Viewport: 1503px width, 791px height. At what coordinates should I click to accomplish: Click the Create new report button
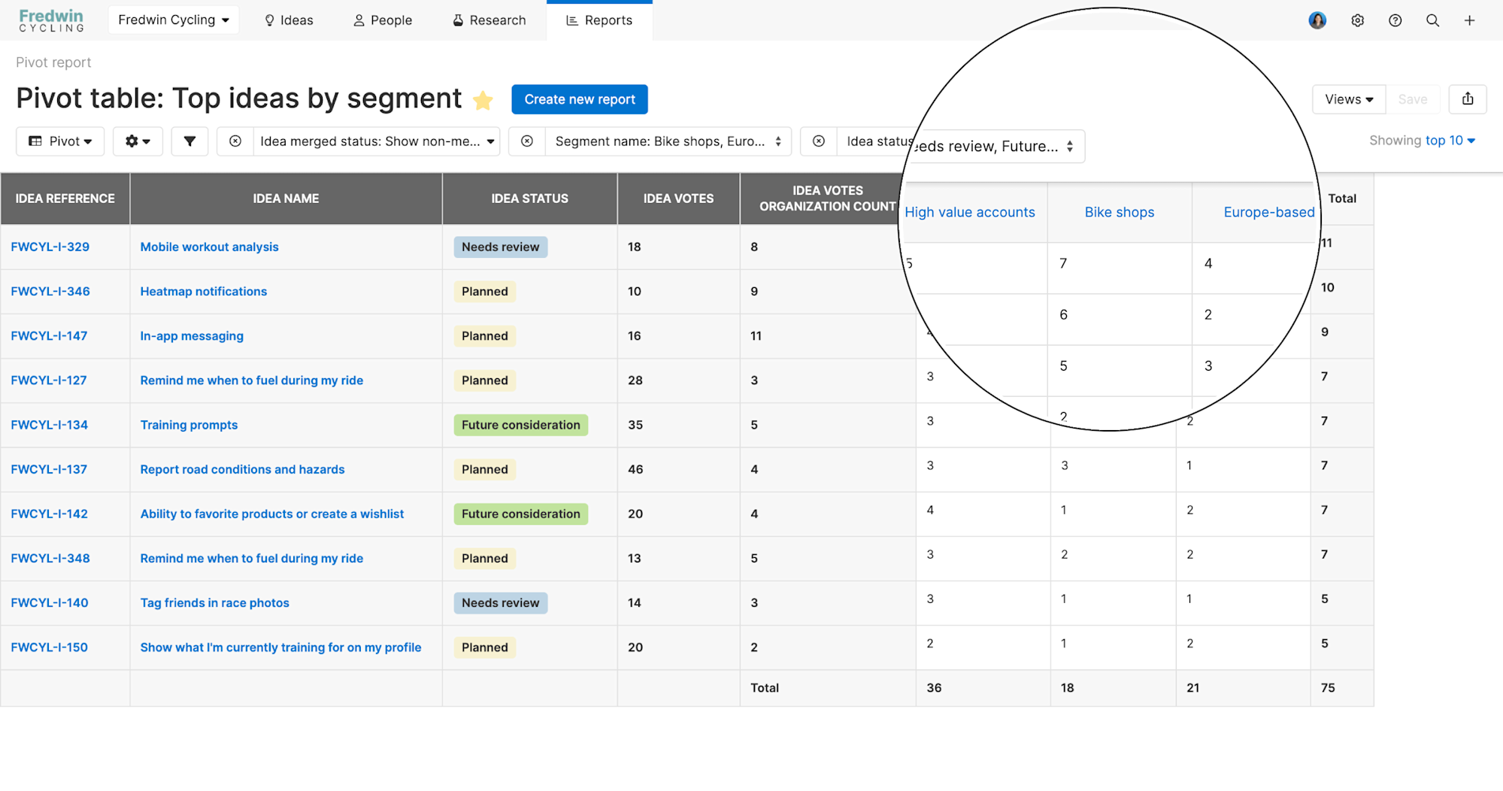click(579, 99)
